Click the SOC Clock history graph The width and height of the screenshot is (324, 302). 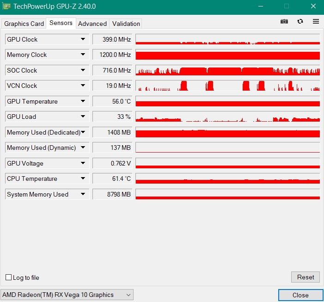[x=228, y=70]
